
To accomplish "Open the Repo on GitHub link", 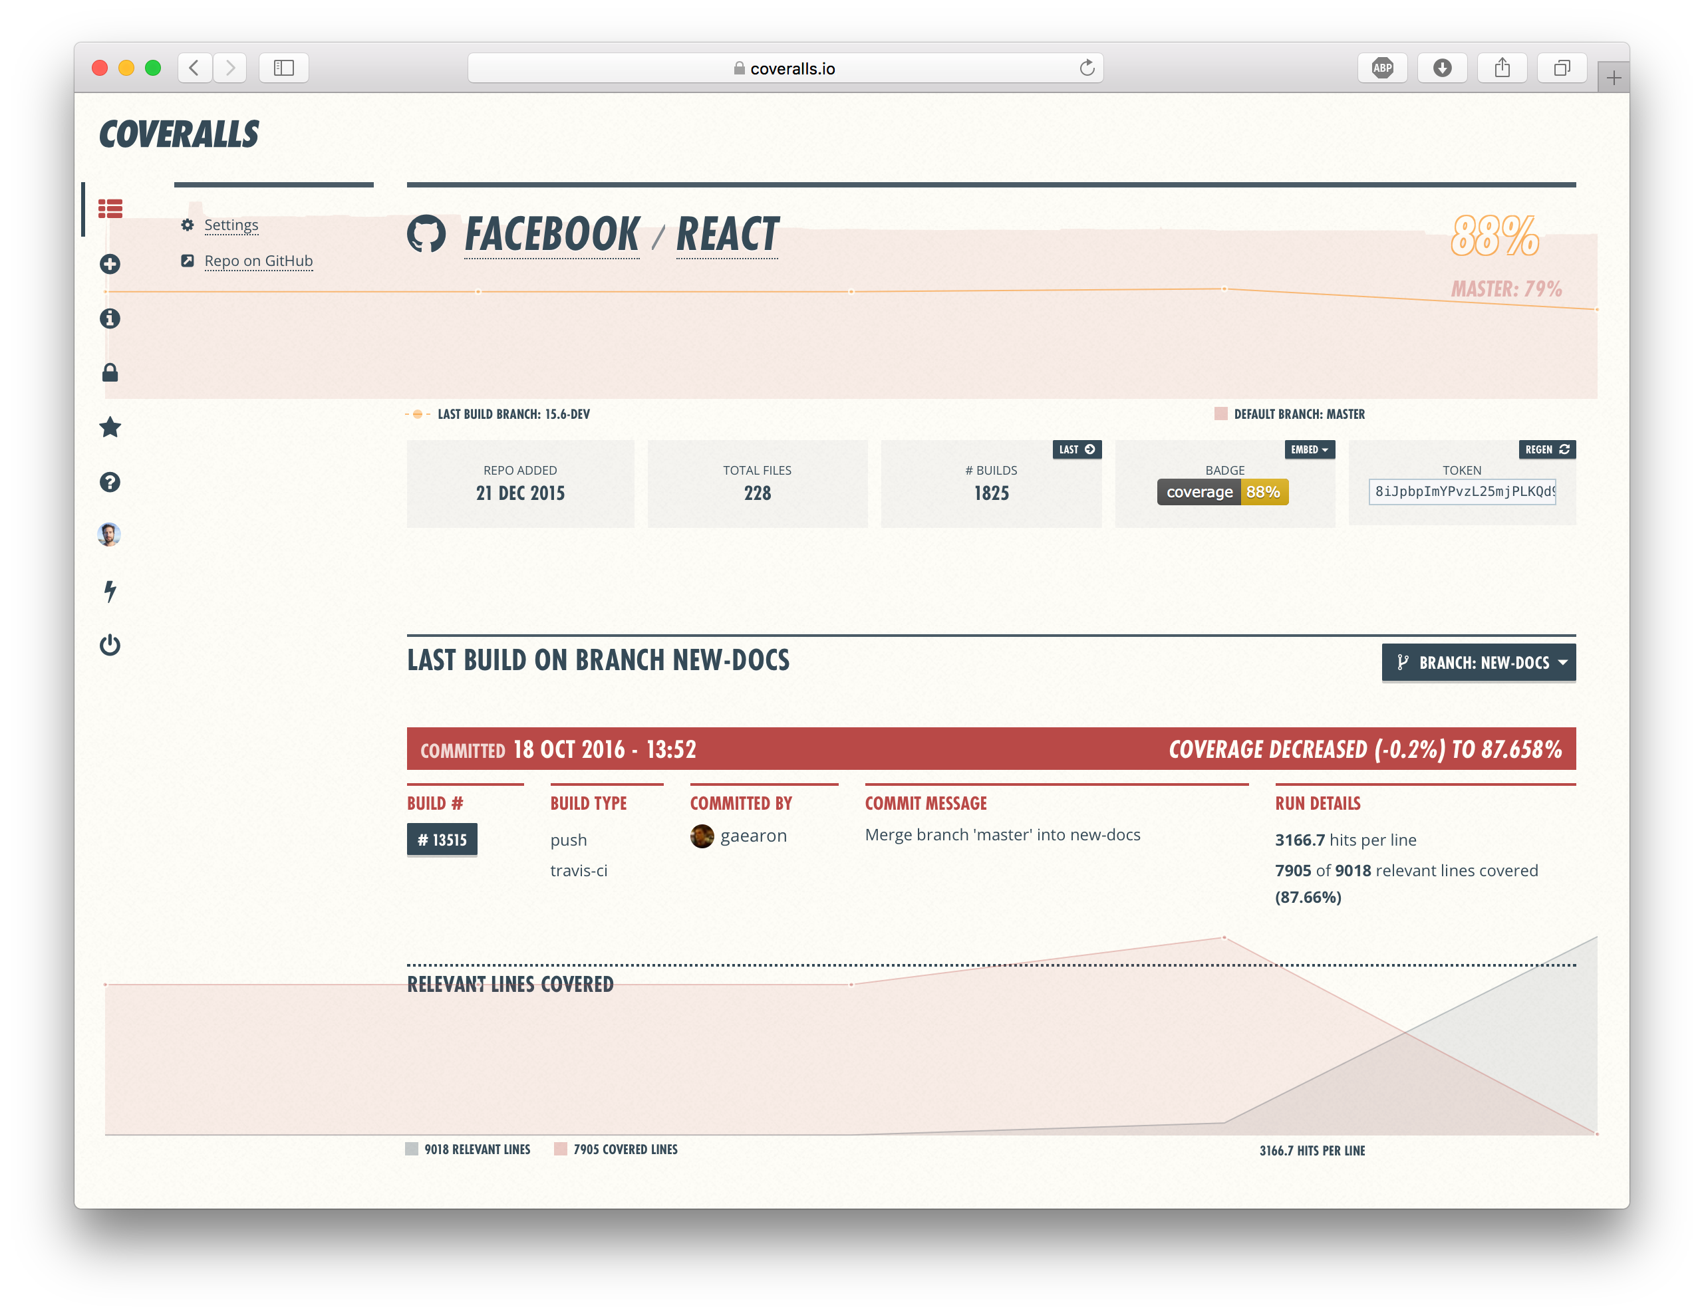I will coord(258,261).
